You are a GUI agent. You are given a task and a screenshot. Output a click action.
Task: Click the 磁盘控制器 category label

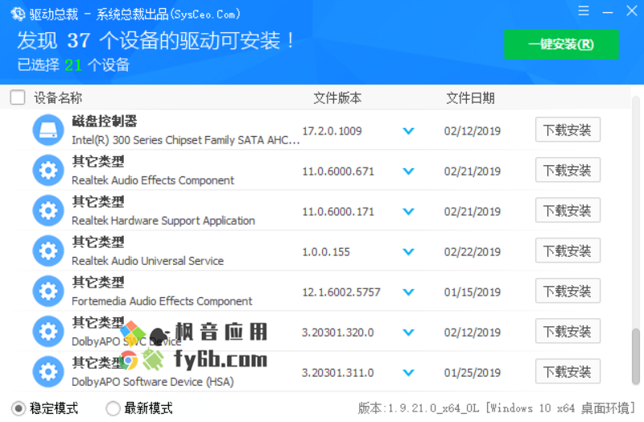[x=105, y=121]
